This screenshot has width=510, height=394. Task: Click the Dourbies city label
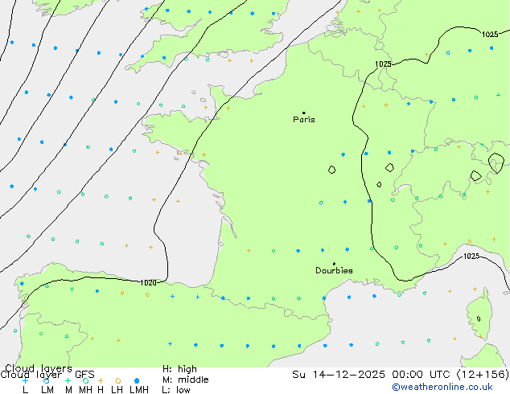coord(334,270)
